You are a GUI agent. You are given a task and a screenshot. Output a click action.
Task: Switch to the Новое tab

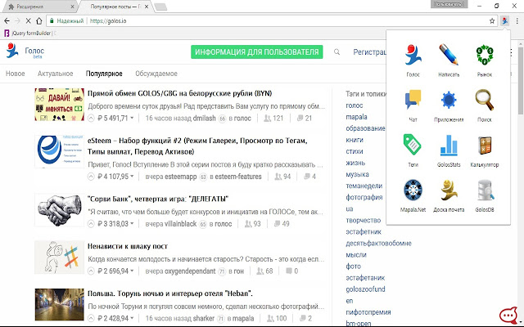click(x=15, y=74)
